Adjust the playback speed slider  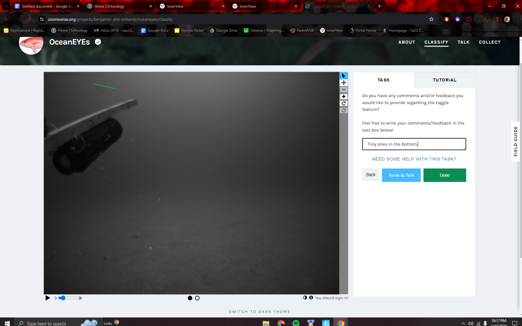pos(68,298)
